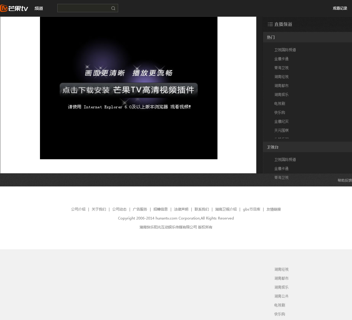Click the 帮助反馈 link

(345, 180)
